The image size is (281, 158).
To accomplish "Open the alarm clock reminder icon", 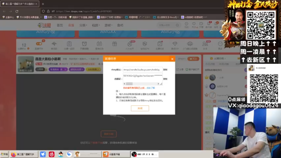I will pos(84,44).
